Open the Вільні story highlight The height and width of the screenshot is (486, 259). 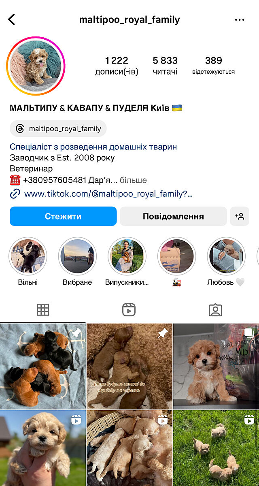28,256
